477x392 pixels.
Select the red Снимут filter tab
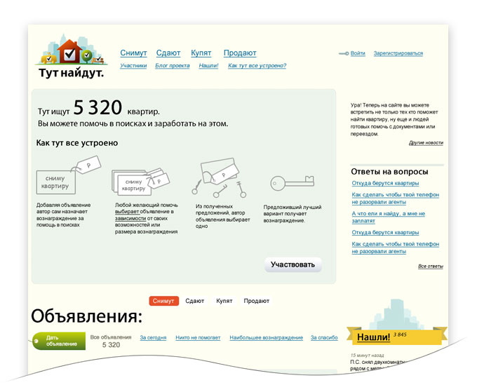163,301
